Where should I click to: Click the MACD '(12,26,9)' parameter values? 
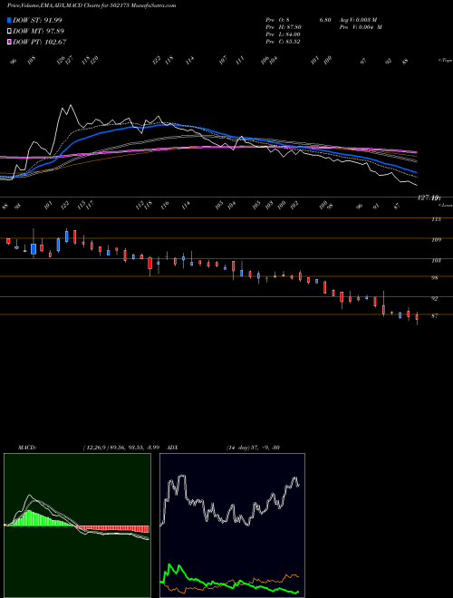(x=120, y=447)
